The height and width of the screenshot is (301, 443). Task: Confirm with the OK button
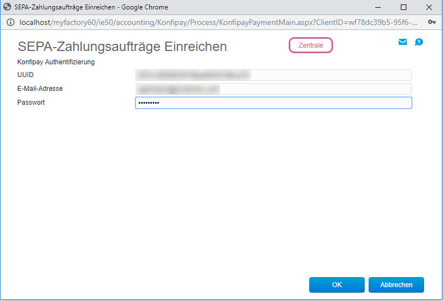tap(336, 285)
